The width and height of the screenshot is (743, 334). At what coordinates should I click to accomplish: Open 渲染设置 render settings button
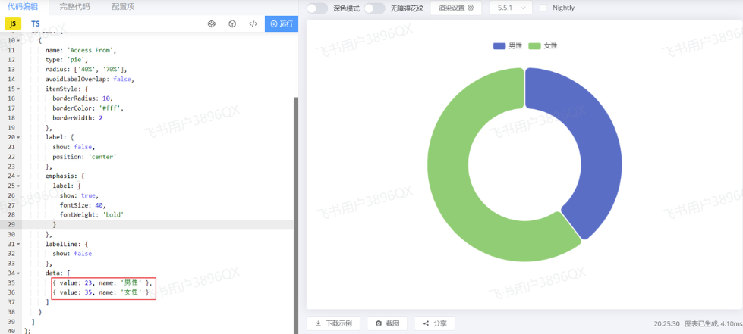click(456, 8)
